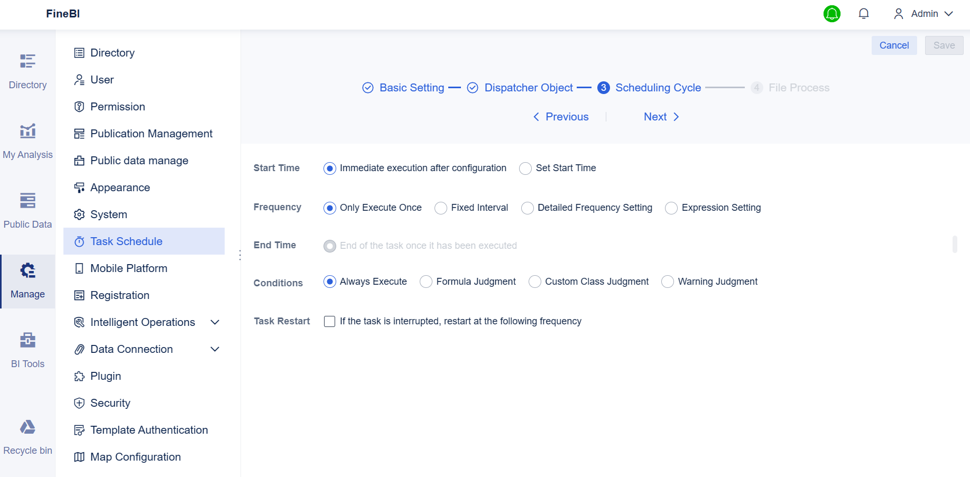970x477 pixels.
Task: Open the Task Schedule menu entry
Action: [126, 241]
